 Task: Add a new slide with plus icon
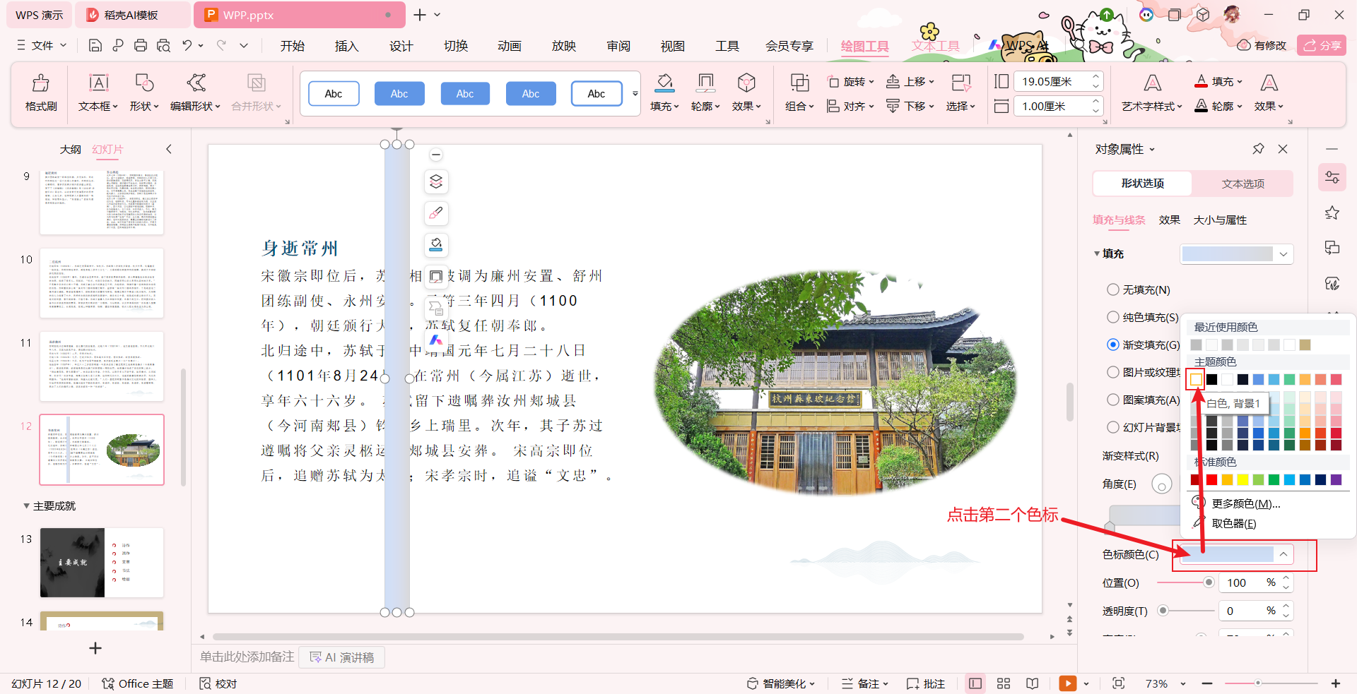[x=95, y=648]
